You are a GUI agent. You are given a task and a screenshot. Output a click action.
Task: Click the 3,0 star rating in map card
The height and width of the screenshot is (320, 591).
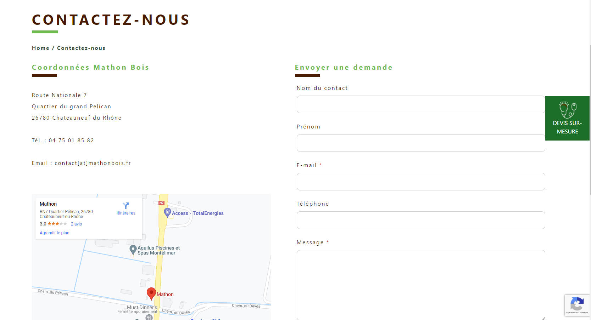(x=53, y=224)
